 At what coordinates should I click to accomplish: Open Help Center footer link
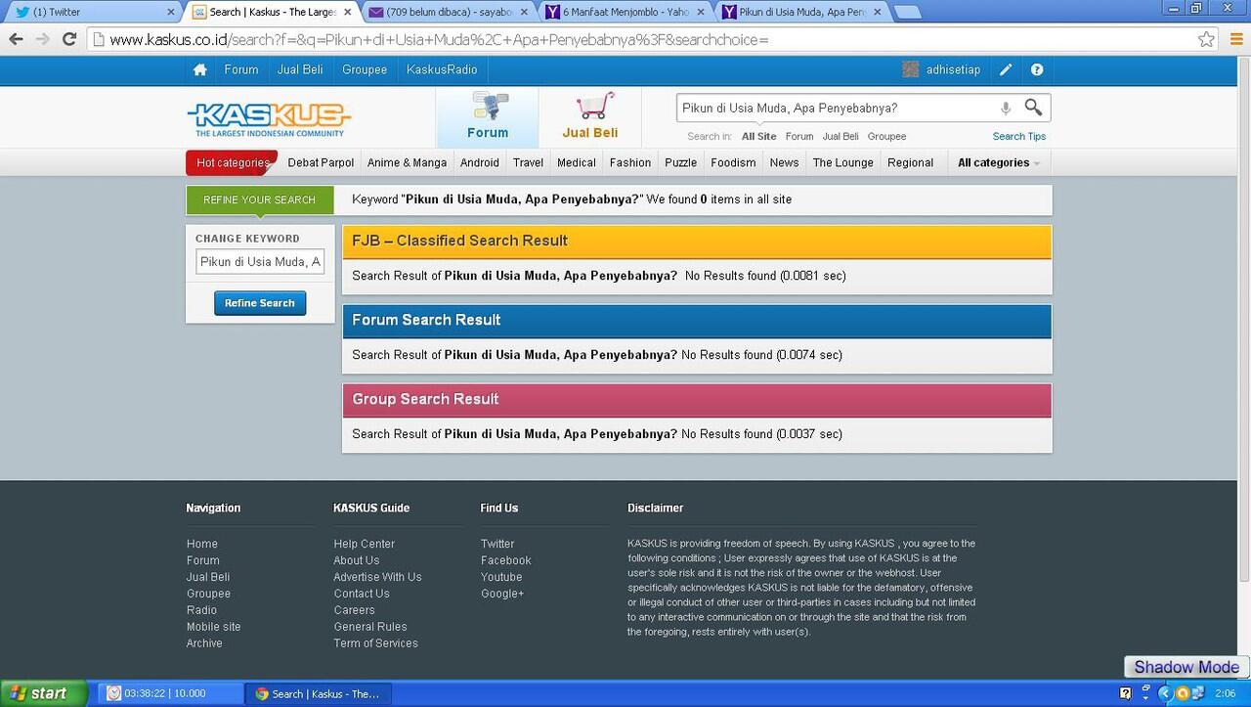[x=364, y=544]
